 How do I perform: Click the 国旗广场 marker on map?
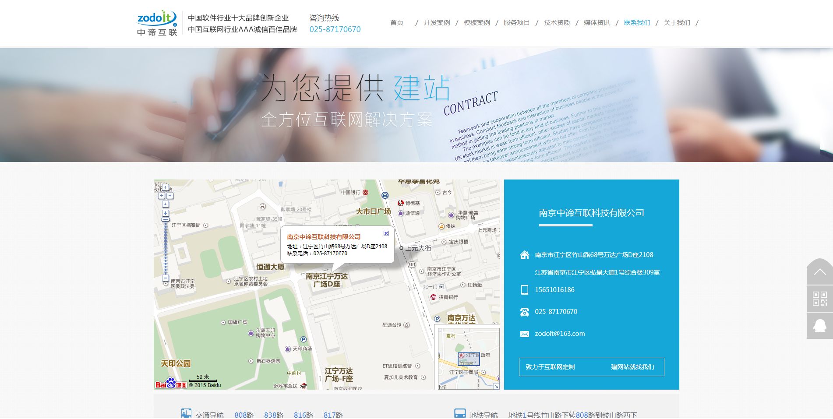pyautogui.click(x=223, y=322)
